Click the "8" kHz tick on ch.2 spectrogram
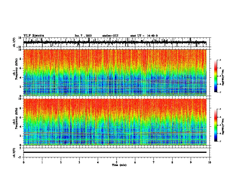This screenshot has height=182, width=236. click(x=21, y=108)
